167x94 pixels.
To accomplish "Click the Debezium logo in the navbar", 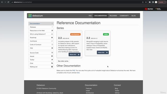I will click(35, 16).
